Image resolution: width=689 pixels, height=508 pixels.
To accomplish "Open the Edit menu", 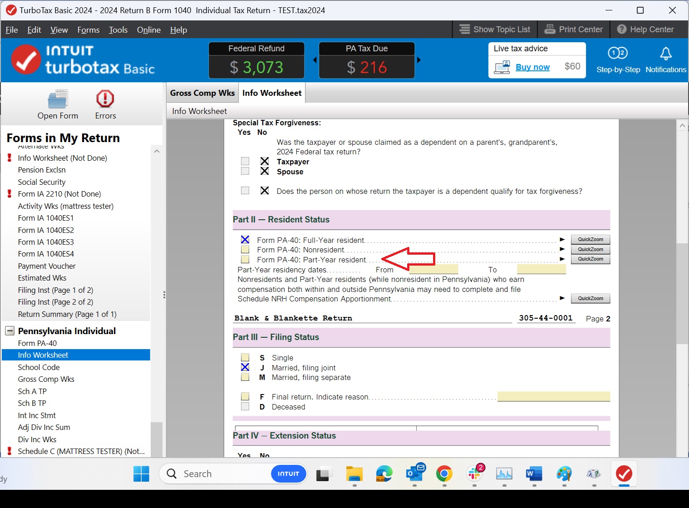I will (x=34, y=30).
